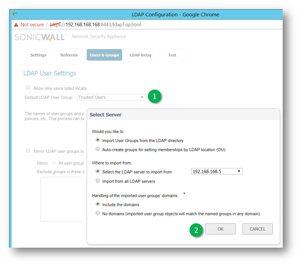Select Import User Groups from LDAP directory
The height and width of the screenshot is (266, 301).
[x=98, y=141]
